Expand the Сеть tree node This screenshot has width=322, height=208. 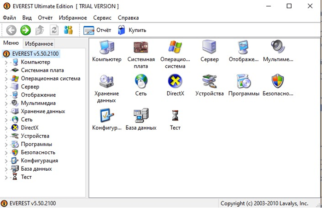[x=6, y=120]
